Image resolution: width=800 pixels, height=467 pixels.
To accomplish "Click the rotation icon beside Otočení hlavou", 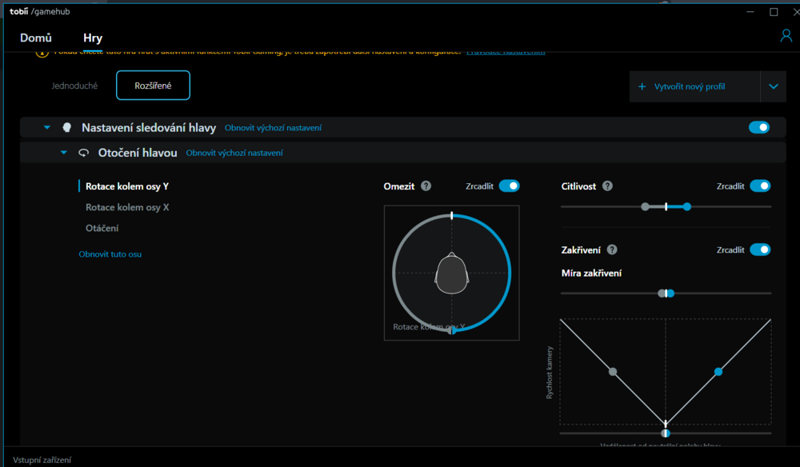I will click(83, 153).
